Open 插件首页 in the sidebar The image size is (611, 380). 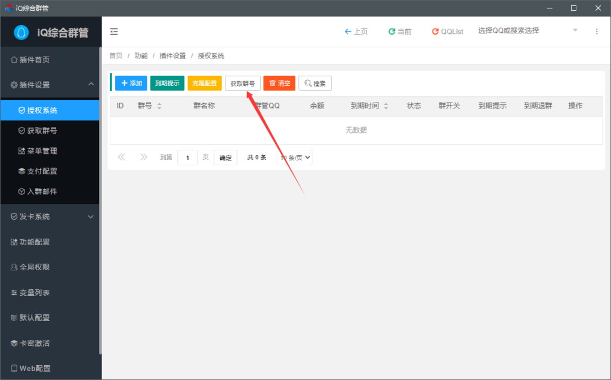click(x=50, y=60)
